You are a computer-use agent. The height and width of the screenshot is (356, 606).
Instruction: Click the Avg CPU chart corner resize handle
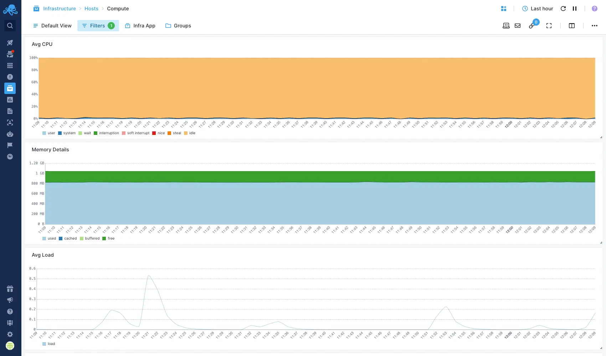click(601, 137)
